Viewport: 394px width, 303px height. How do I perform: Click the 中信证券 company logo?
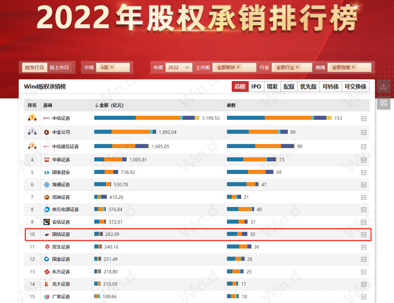(46, 118)
